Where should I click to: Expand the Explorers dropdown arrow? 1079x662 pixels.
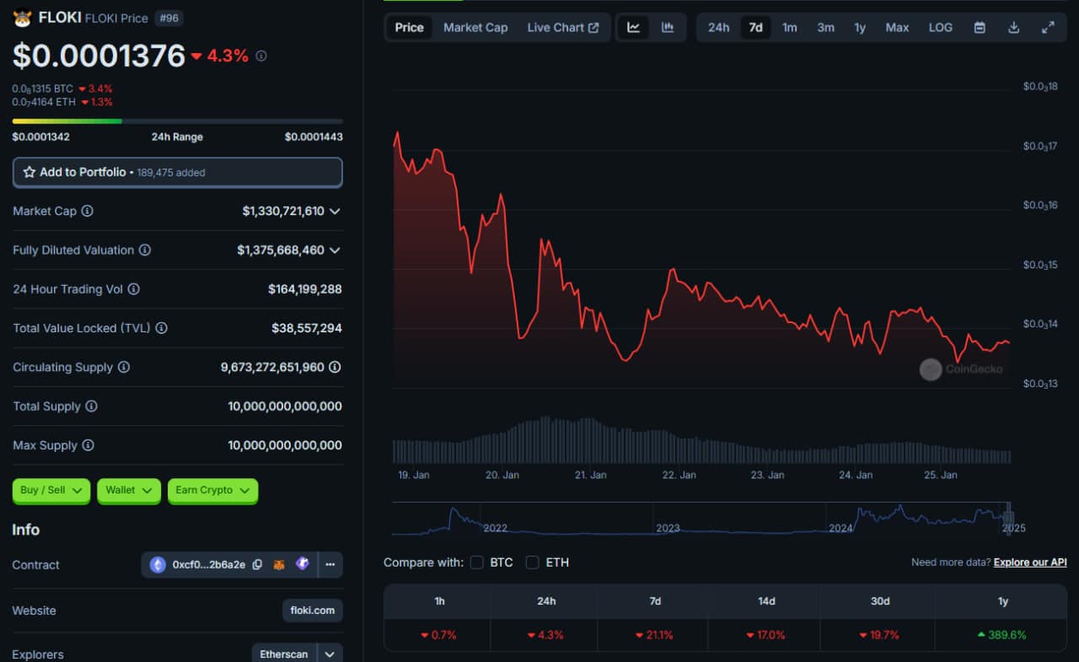330,654
